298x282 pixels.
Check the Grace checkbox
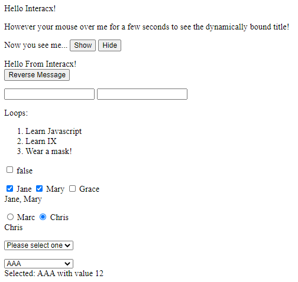72,188
